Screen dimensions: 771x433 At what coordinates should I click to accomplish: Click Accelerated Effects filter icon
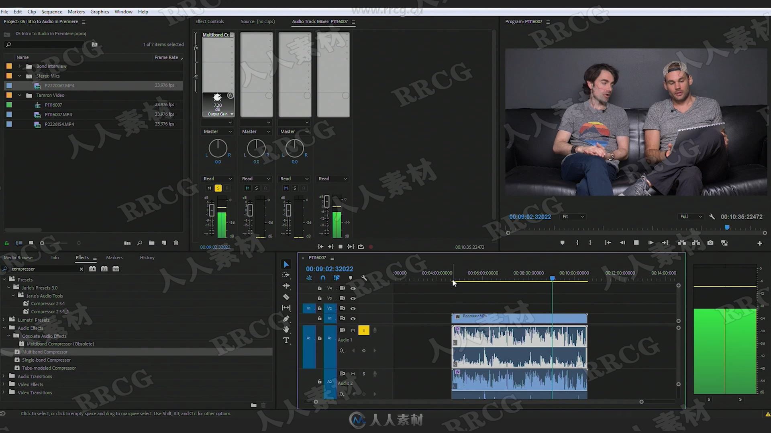pos(92,269)
